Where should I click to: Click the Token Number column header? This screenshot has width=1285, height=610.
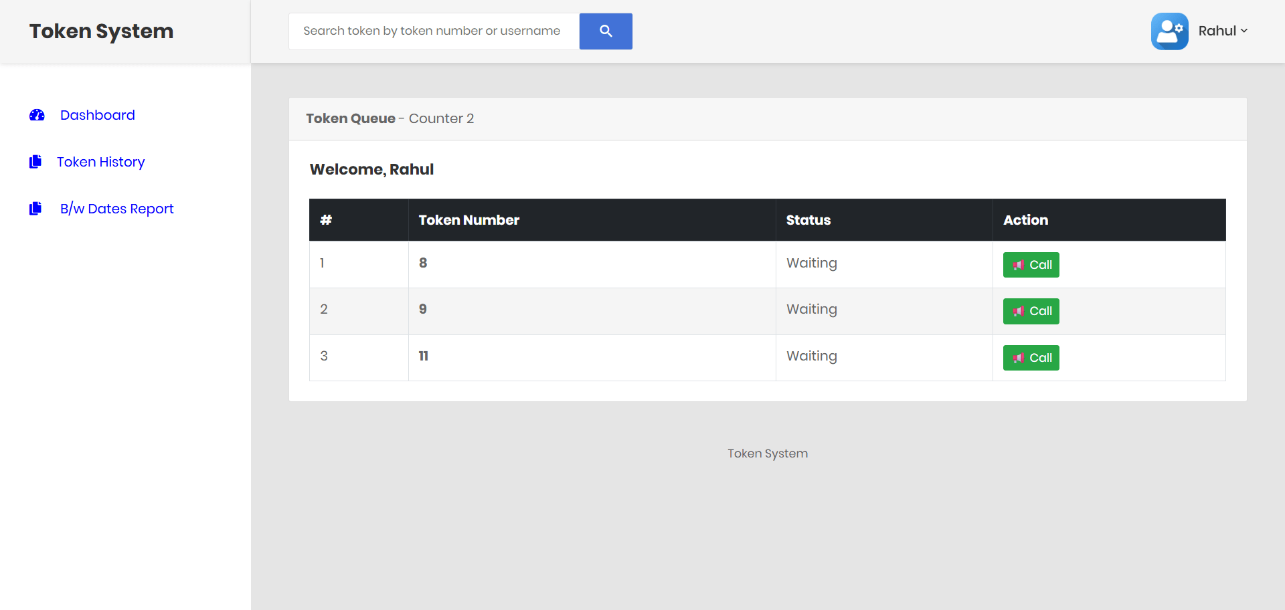pos(468,219)
